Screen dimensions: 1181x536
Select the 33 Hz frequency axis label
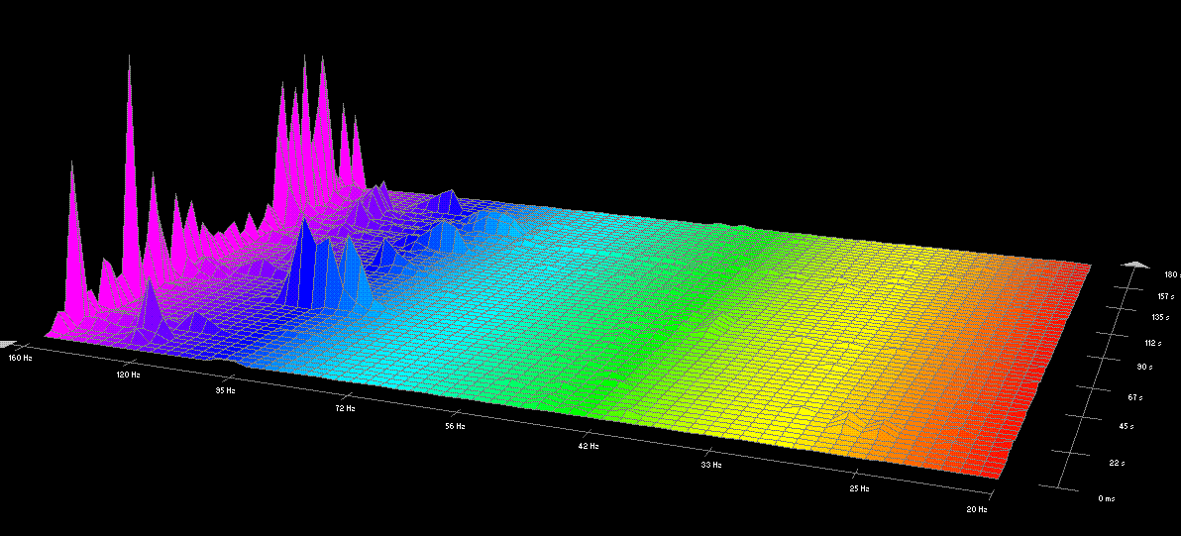click(x=711, y=464)
